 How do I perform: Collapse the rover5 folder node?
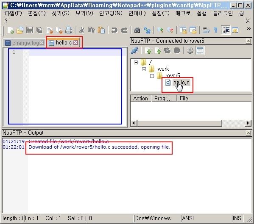pos(152,76)
